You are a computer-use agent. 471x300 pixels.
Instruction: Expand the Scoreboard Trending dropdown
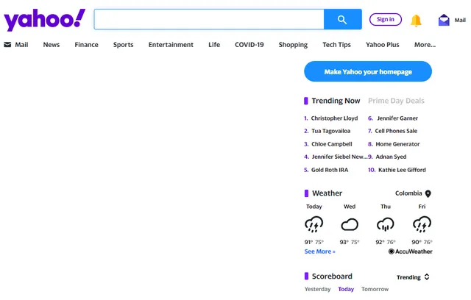(x=413, y=277)
